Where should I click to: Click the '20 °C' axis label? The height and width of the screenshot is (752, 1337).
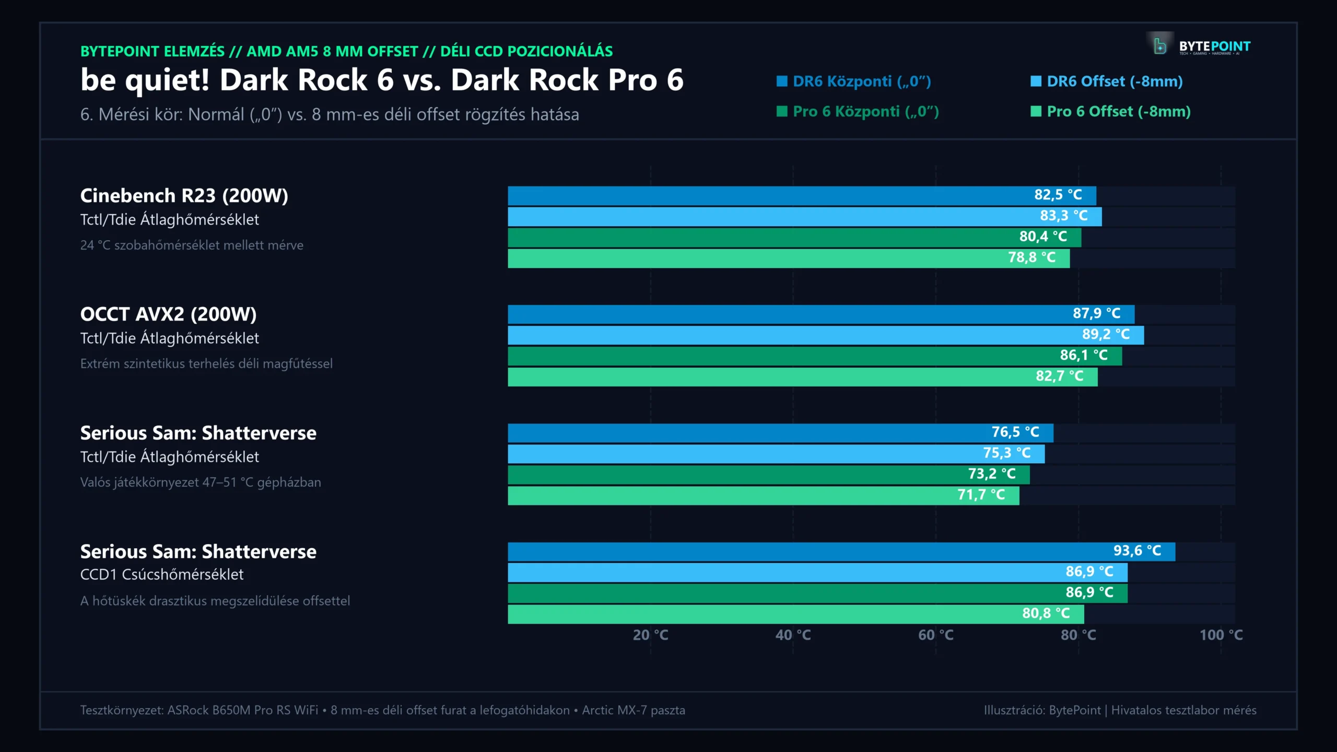point(650,635)
